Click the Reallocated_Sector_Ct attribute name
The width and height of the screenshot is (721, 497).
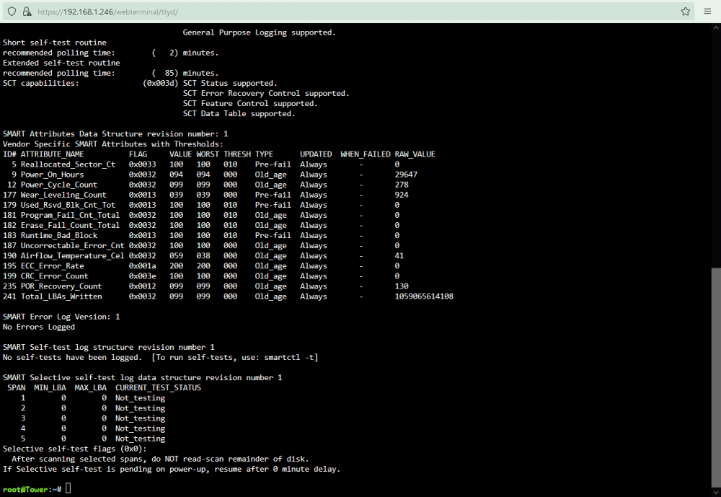(68, 164)
